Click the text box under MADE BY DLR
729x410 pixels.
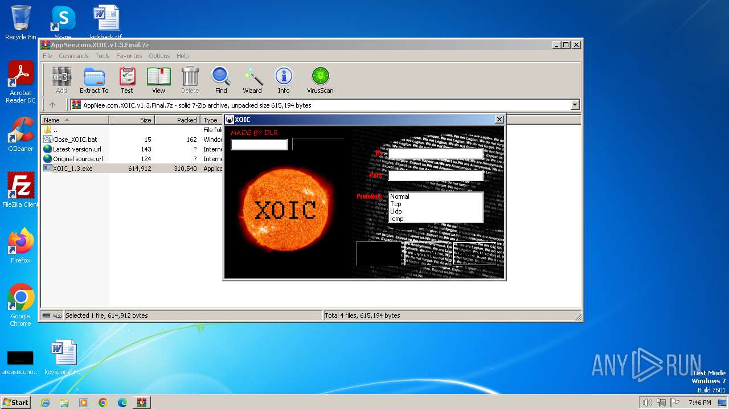[259, 145]
